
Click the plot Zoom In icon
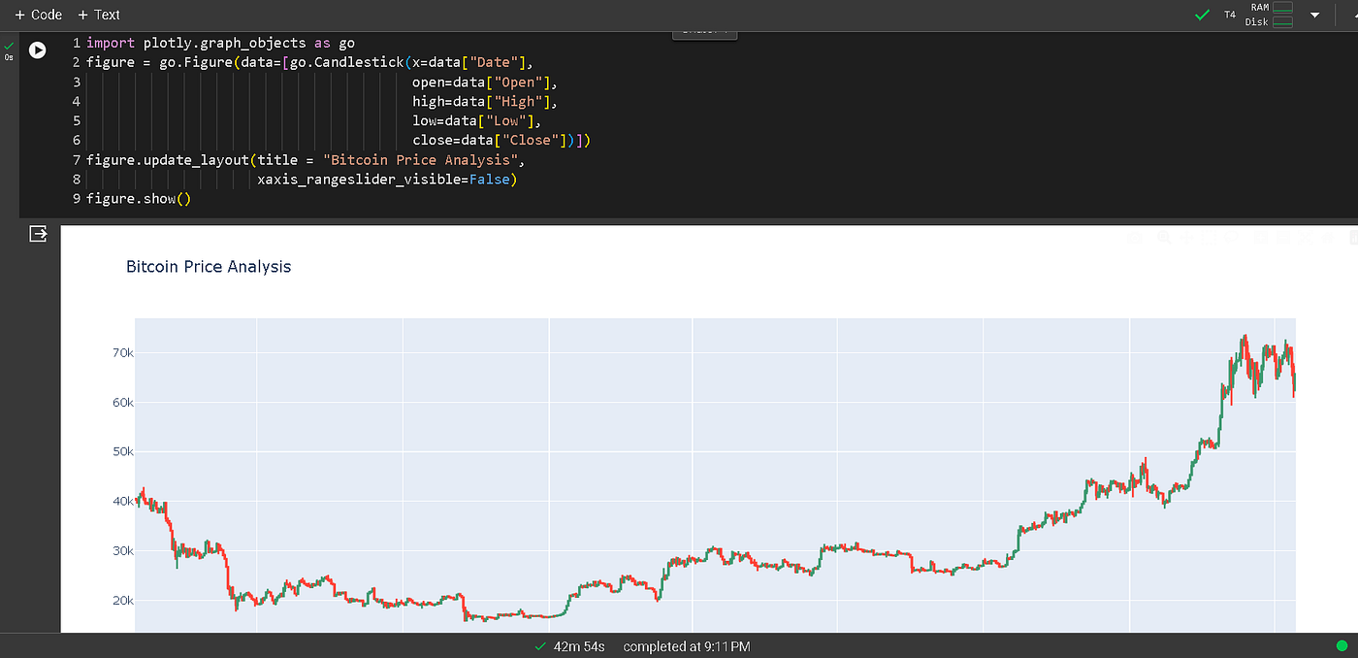click(1261, 238)
